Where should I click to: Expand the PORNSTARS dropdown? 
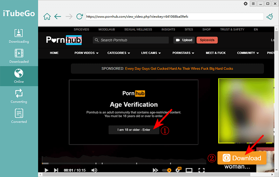coord(183,53)
